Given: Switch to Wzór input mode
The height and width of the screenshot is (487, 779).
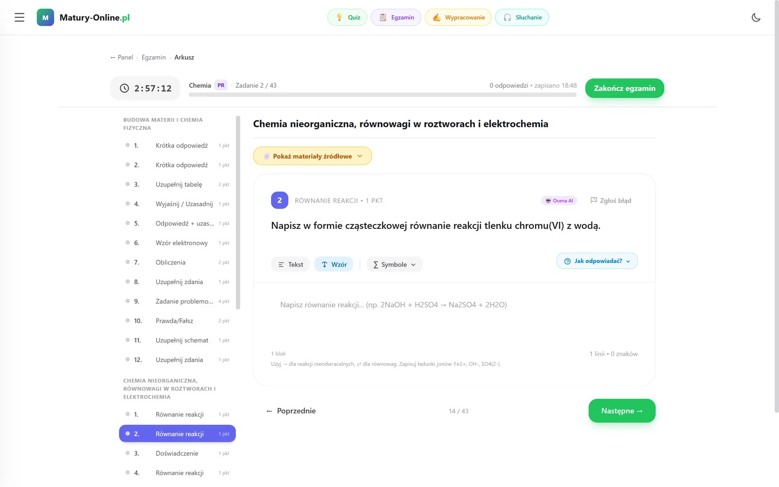Looking at the screenshot, I should 334,264.
